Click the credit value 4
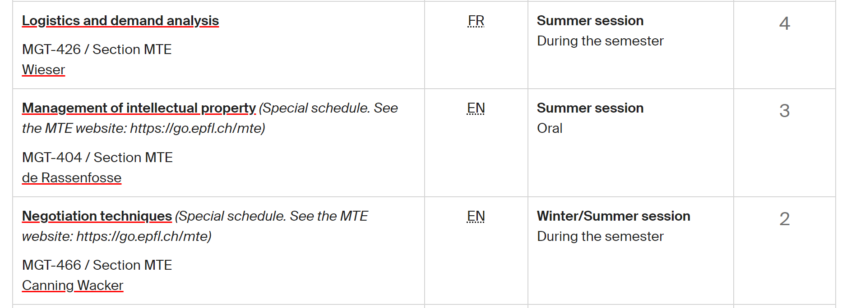This screenshot has width=842, height=308. click(x=785, y=23)
